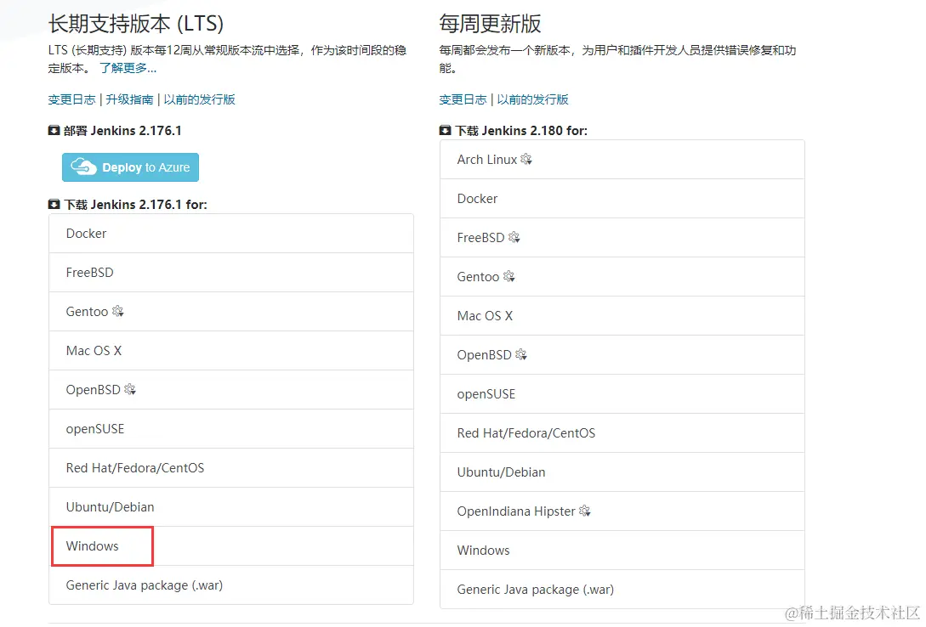Choose Red Hat/Fedora/CentOS in weekly list
Screen dimensions: 926x627
pos(622,433)
